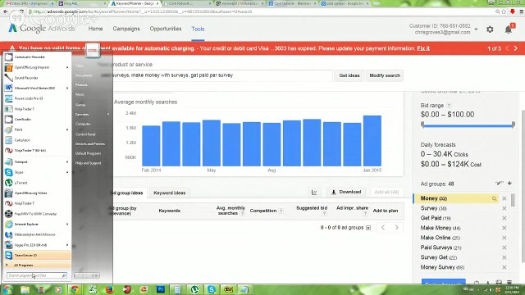Click right handle of Bid range slider

coord(514,125)
